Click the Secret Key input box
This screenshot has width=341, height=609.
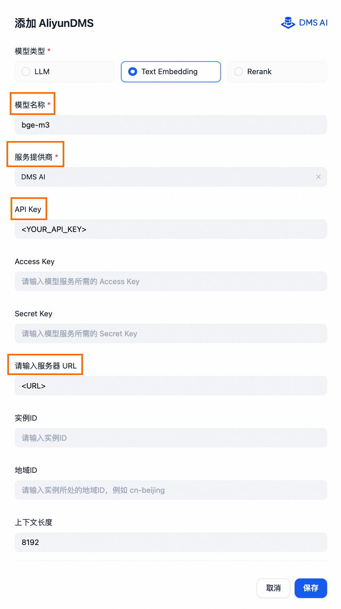tap(171, 333)
